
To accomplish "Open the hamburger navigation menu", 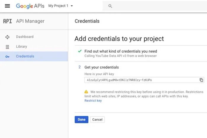I will 7,6.
